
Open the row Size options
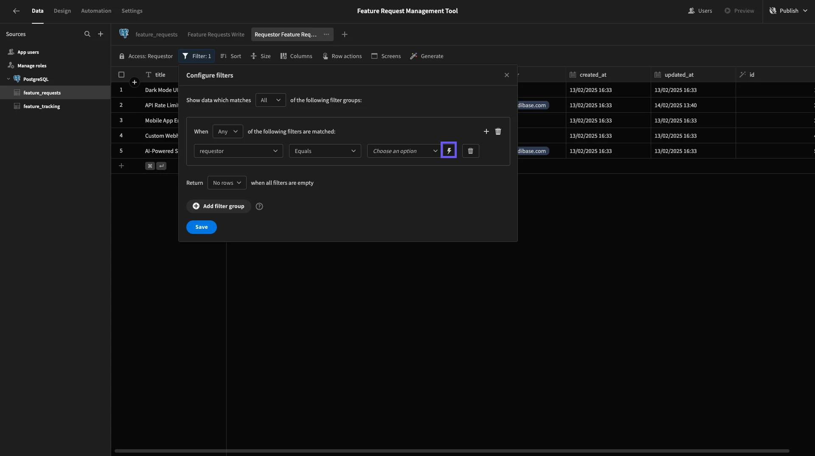[x=261, y=56]
